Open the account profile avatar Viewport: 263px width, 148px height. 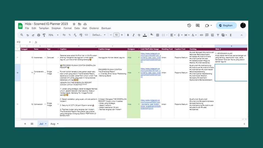click(243, 25)
